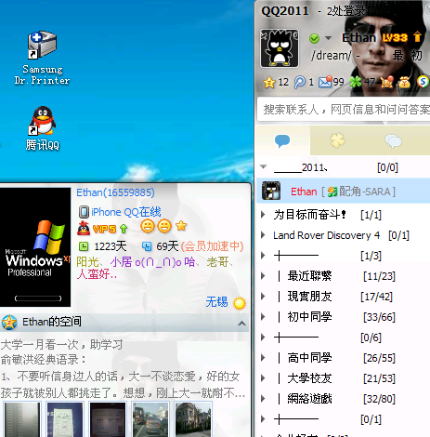Switch to the group conversations tab

click(x=393, y=141)
